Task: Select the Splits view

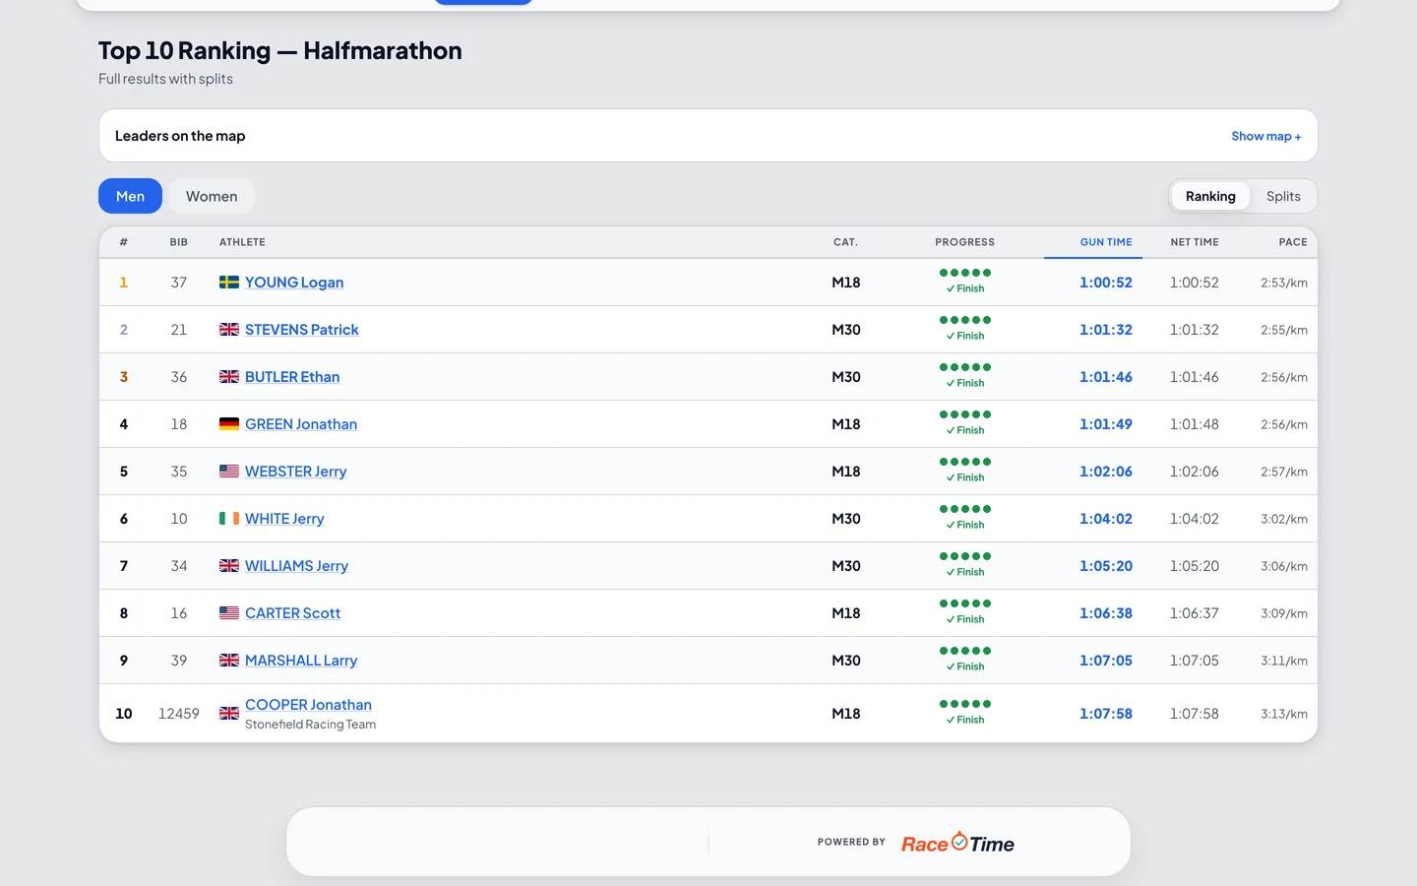Action: coord(1283,196)
